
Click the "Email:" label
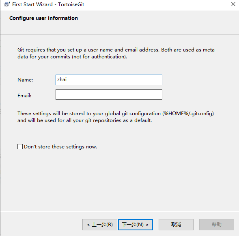24,96
